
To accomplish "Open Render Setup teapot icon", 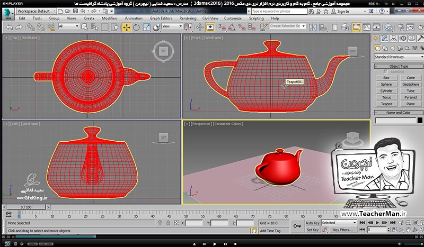I will tap(401, 28).
